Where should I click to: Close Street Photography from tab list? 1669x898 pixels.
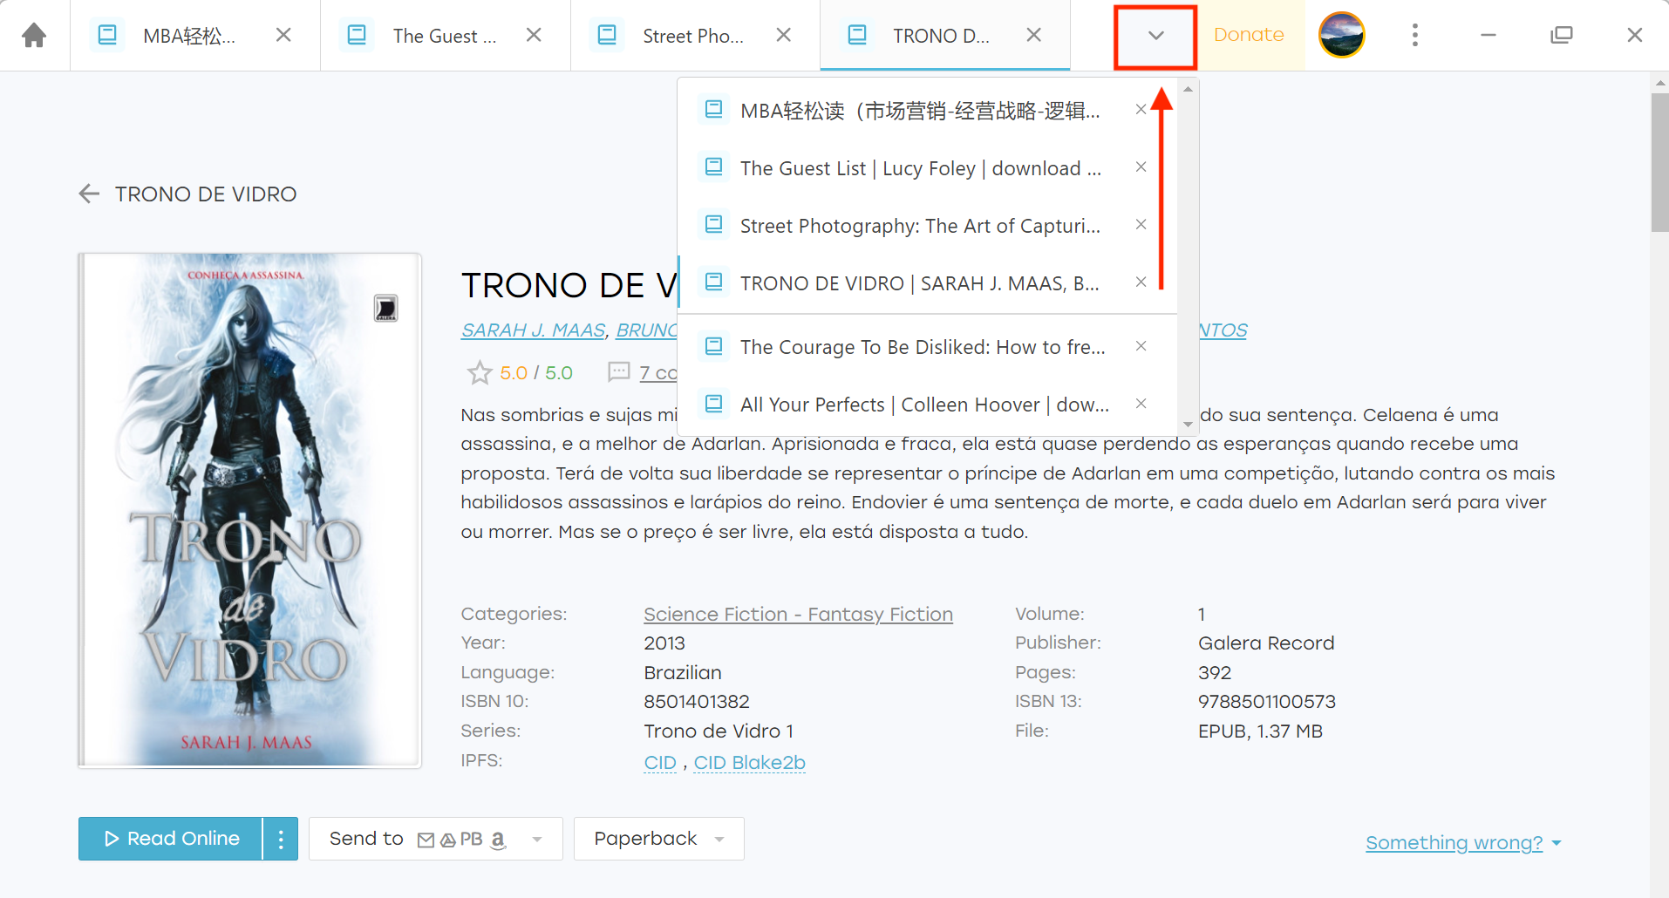(x=1141, y=225)
